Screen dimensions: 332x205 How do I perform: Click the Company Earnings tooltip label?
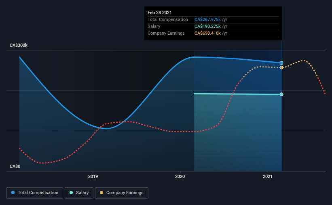(x=166, y=33)
